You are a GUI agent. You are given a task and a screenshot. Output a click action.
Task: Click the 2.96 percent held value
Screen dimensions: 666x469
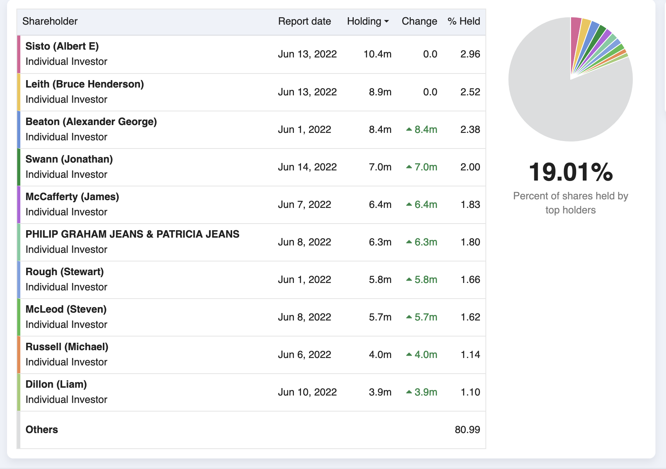click(470, 54)
